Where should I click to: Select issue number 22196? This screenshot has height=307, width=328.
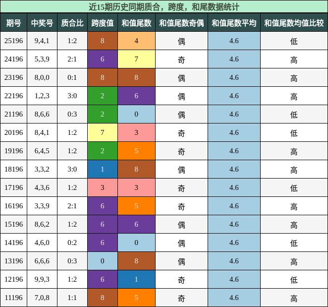13,96
